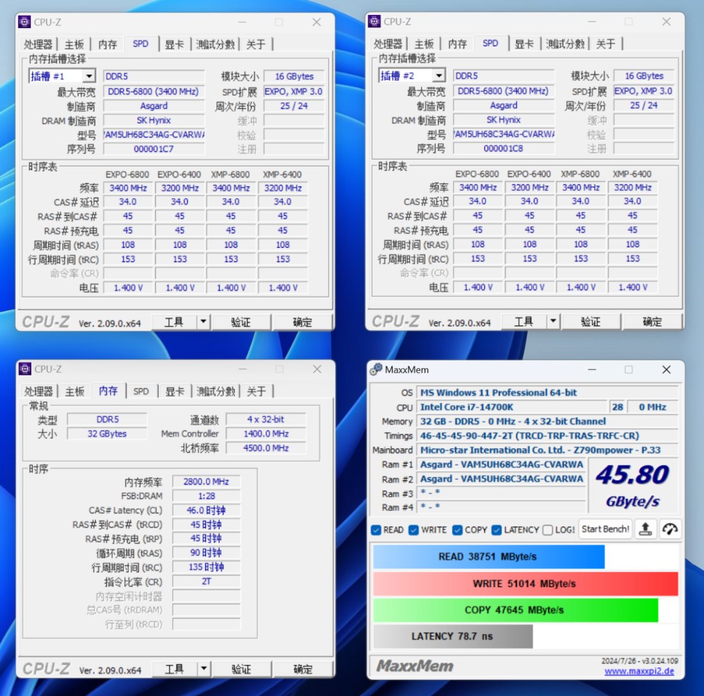Click the 46-45-45-90-447-2T timings field
This screenshot has height=696, width=704.
tap(547, 436)
